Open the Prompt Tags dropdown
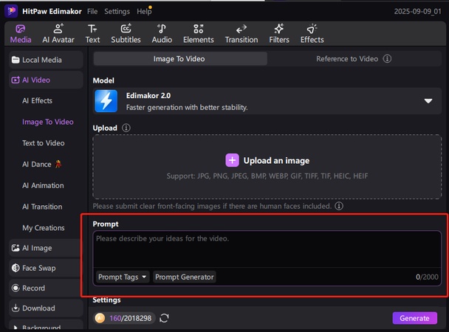This screenshot has width=449, height=332. pos(123,277)
